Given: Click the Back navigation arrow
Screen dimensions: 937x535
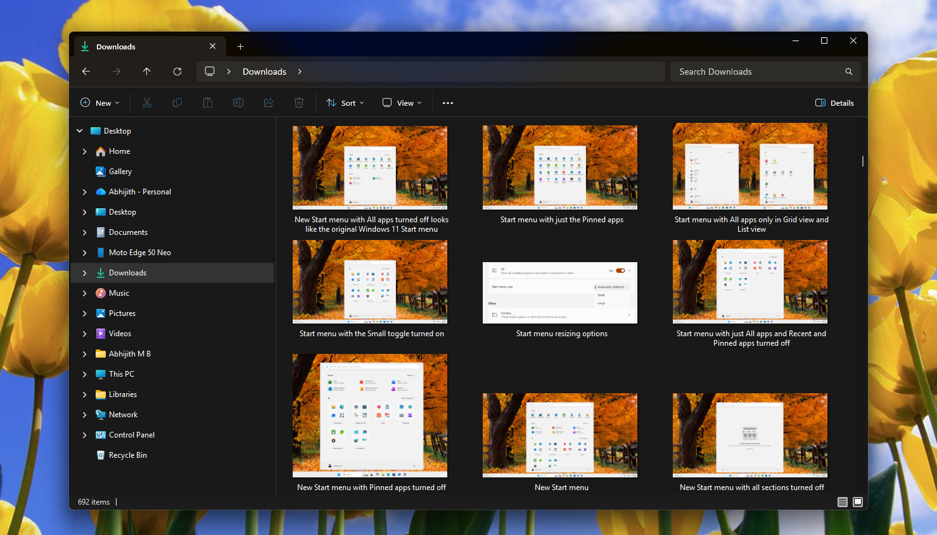Looking at the screenshot, I should [x=86, y=72].
